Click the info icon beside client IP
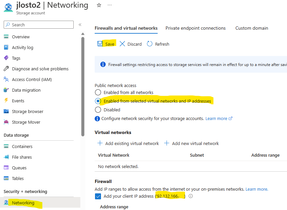The image size is (287, 210). (191, 196)
